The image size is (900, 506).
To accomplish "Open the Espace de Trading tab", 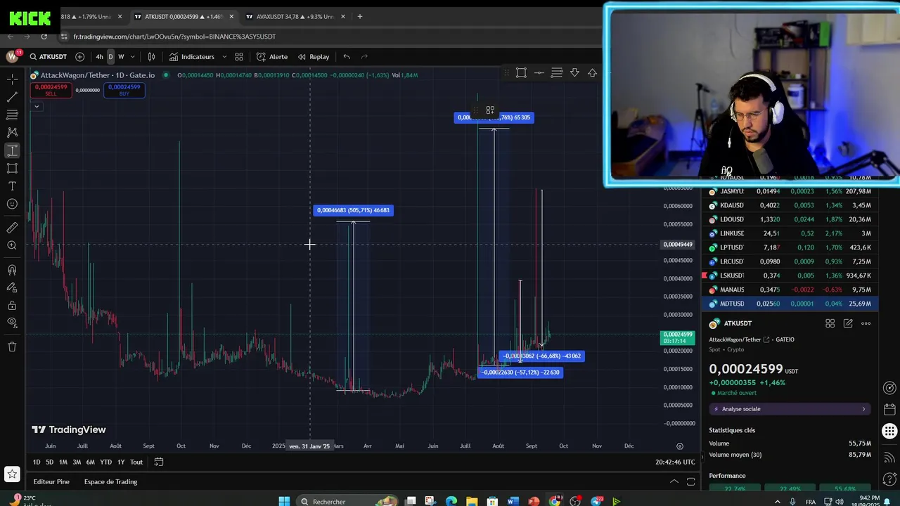I will (110, 481).
